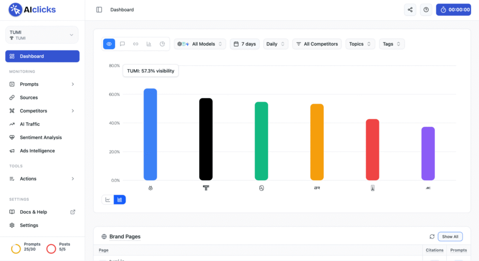
Task: Expand the Actions chevron arrow
Action: pos(73,179)
